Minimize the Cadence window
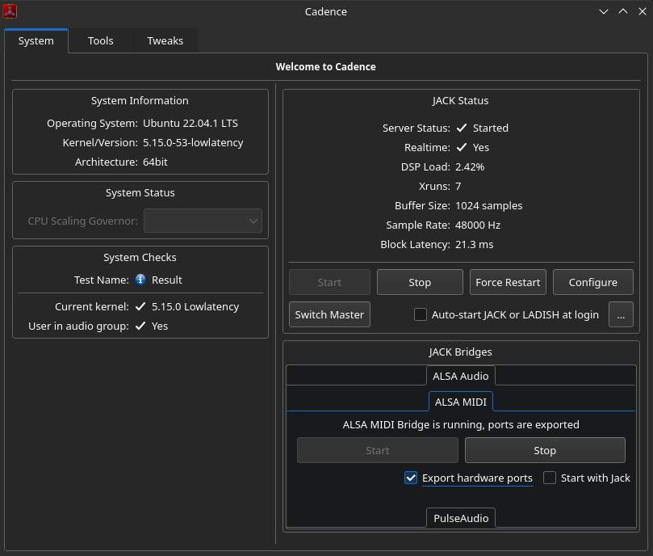653x556 pixels. click(604, 11)
